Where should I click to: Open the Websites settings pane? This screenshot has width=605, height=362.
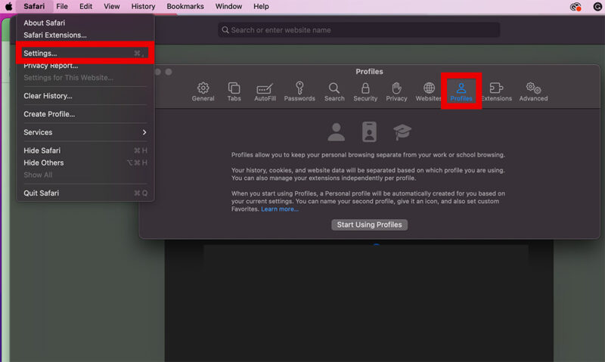[x=428, y=91]
